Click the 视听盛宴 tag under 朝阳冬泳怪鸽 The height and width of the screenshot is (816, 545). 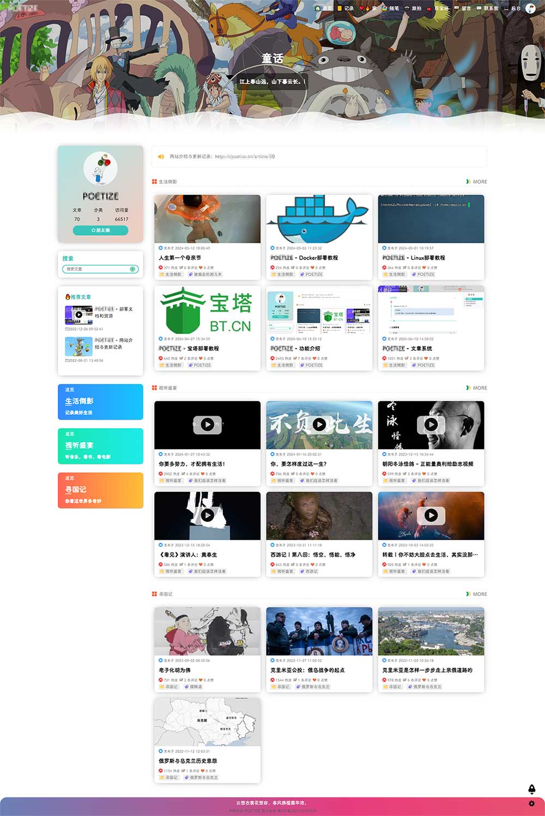(394, 480)
